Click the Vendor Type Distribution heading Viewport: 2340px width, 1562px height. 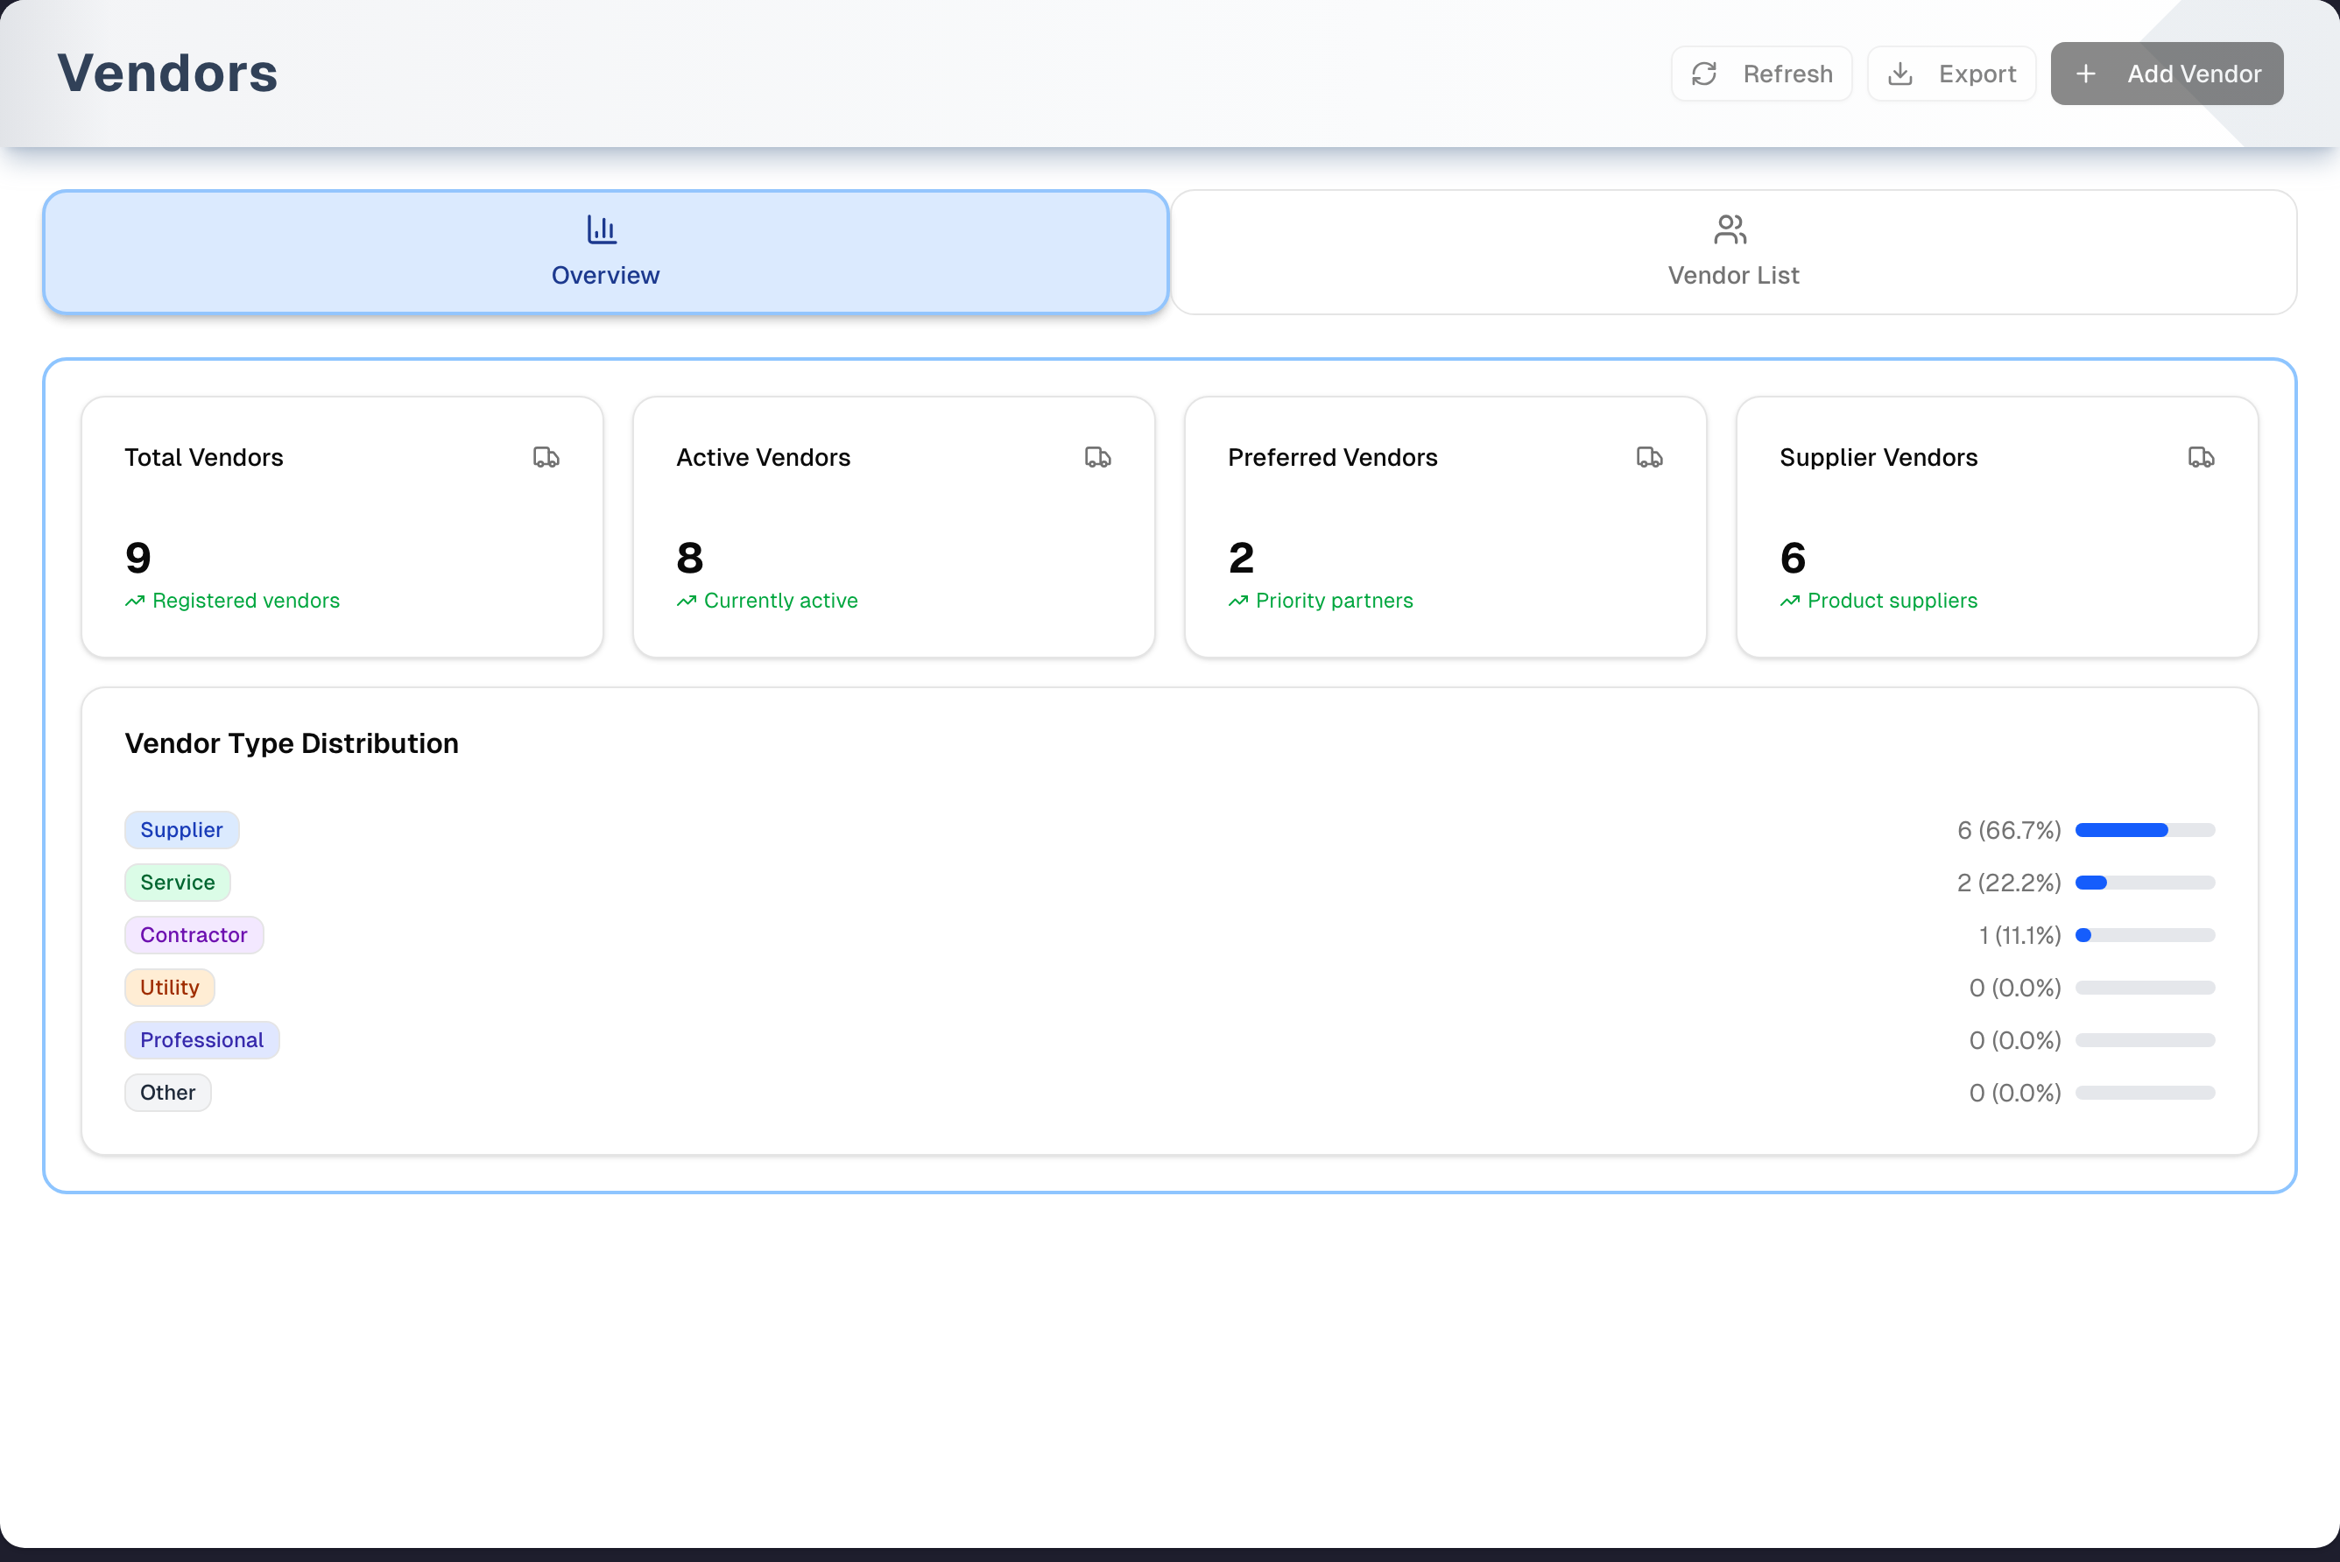[x=292, y=744]
